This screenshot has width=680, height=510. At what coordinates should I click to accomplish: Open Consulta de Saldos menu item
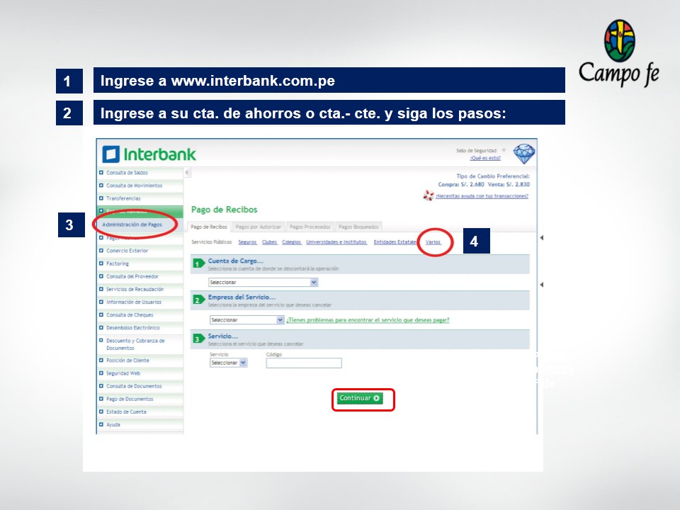[x=127, y=173]
